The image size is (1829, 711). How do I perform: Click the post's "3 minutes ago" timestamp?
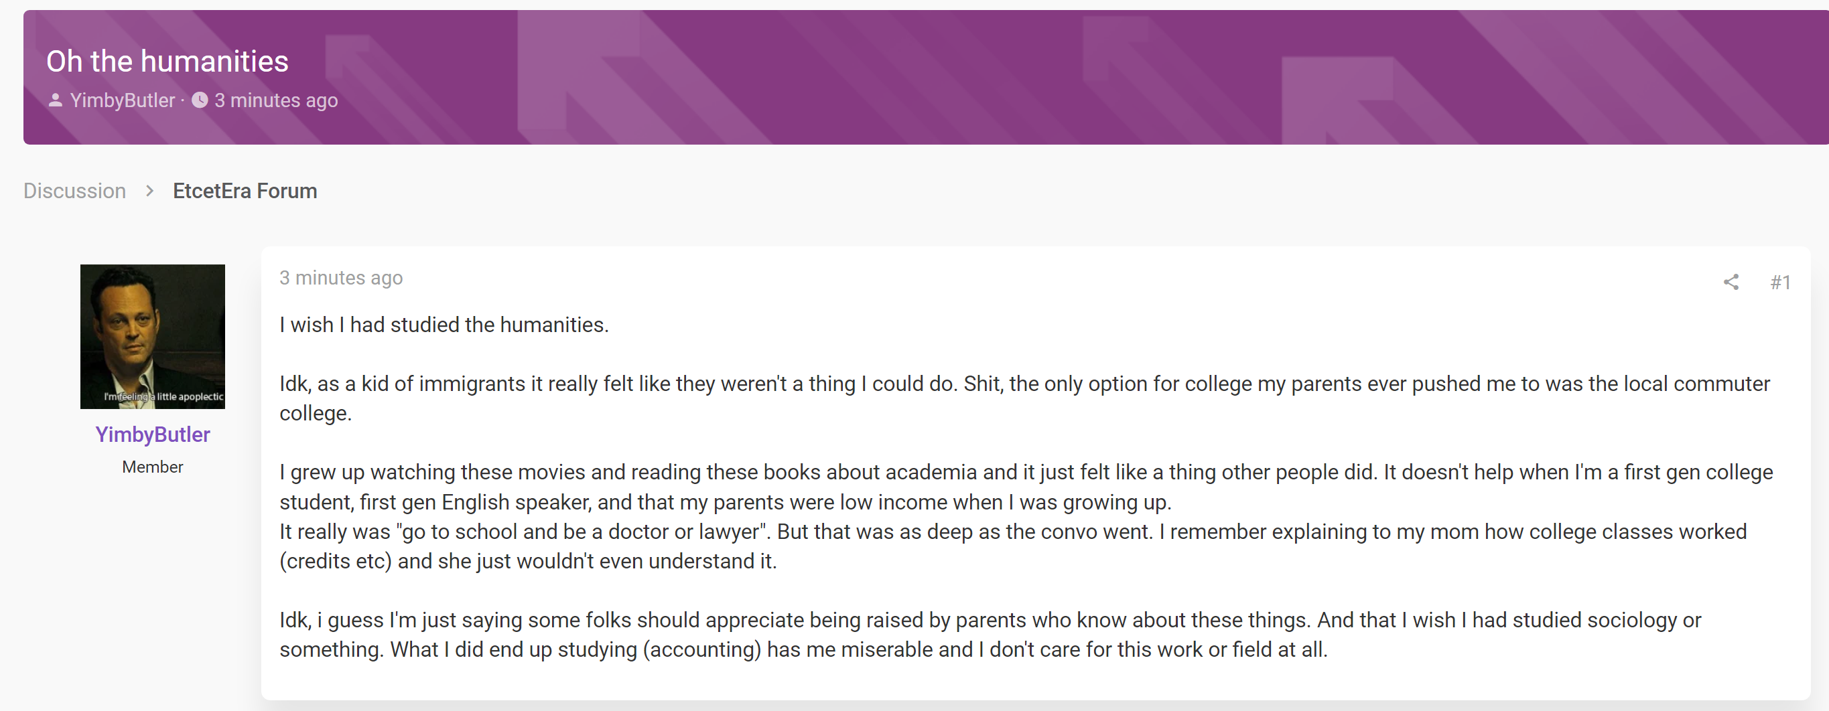341,277
